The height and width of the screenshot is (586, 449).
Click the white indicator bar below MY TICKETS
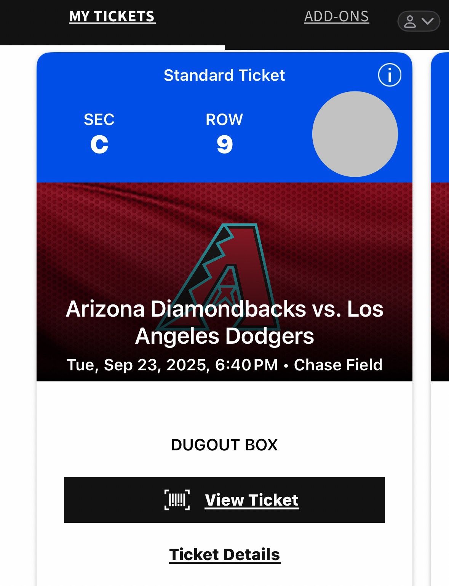pyautogui.click(x=112, y=48)
